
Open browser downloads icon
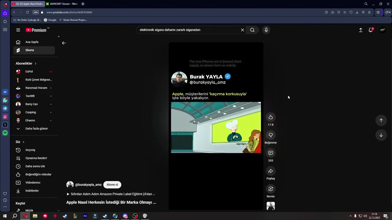tap(357, 12)
